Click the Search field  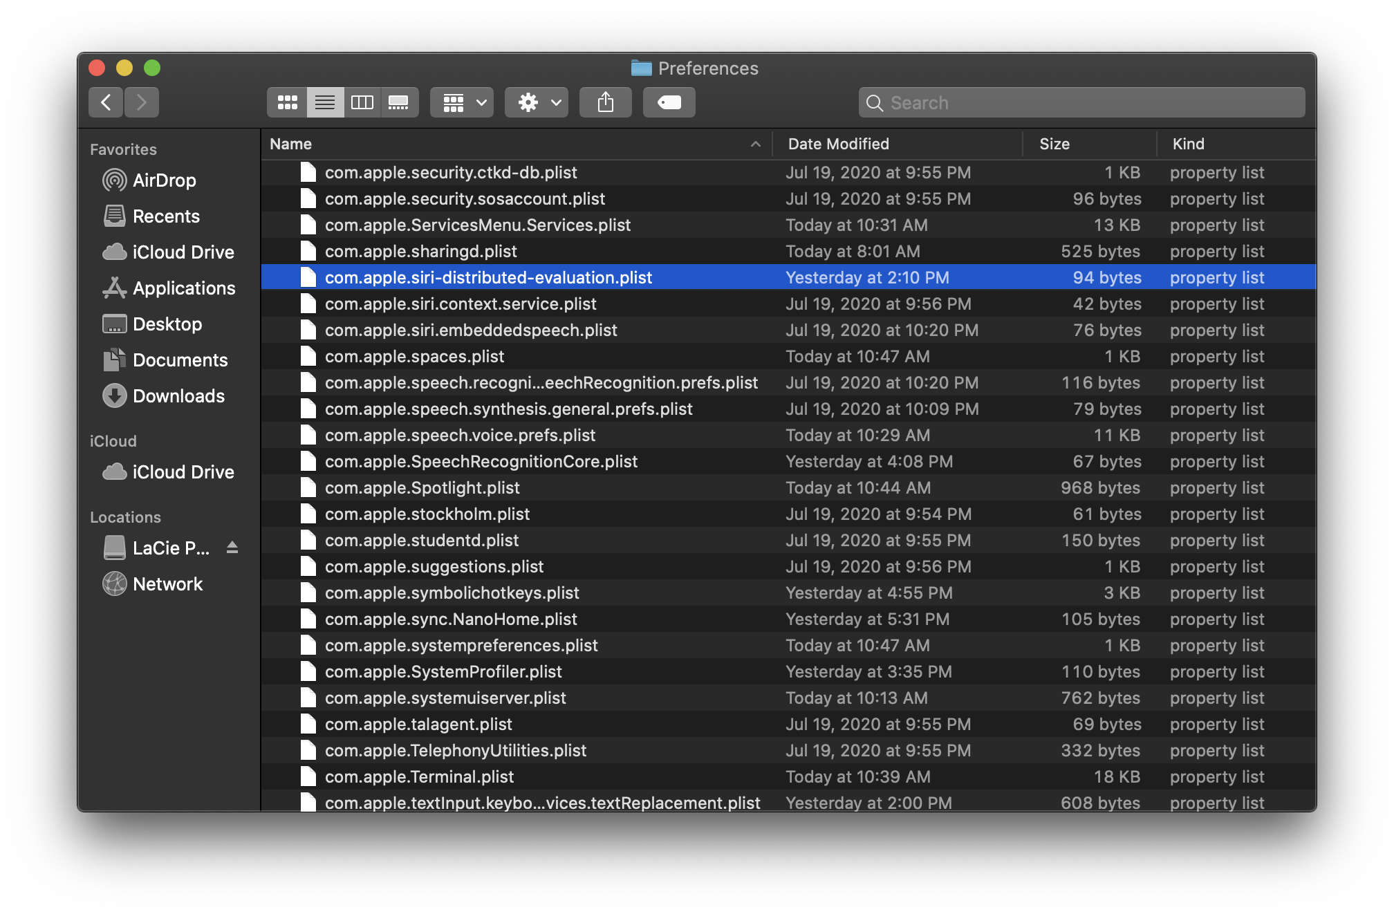(x=1081, y=103)
